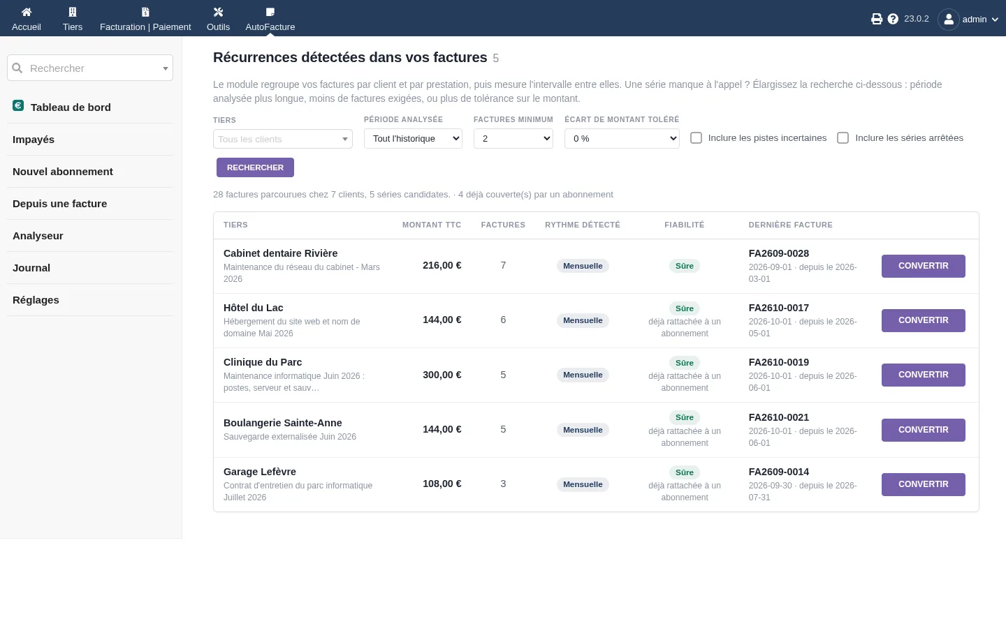The width and height of the screenshot is (1006, 628).
Task: Focus the sidebar Rechercher search field
Action: [x=90, y=68]
